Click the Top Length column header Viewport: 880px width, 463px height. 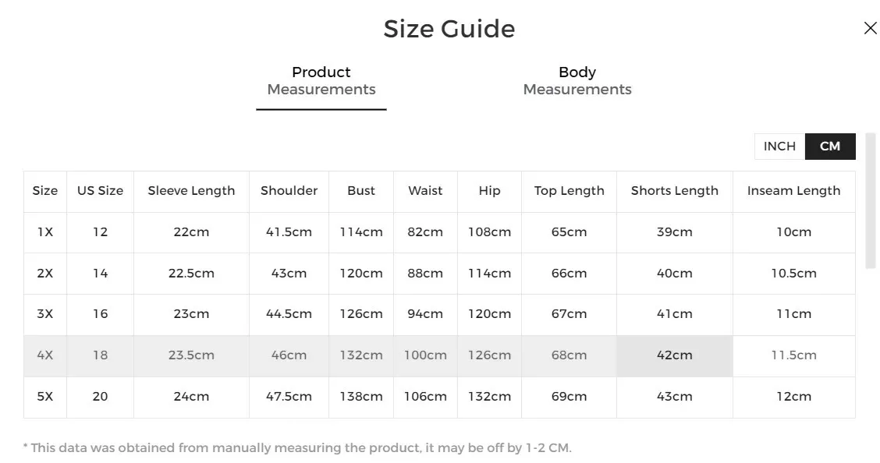[x=569, y=191]
